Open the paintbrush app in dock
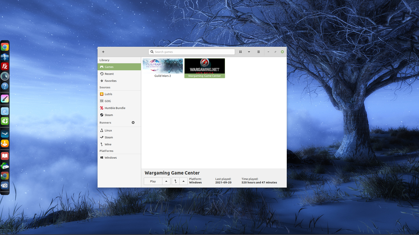Viewport: 419px width, 235px height. 5,99
